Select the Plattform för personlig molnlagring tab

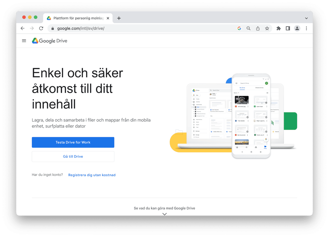tap(78, 18)
